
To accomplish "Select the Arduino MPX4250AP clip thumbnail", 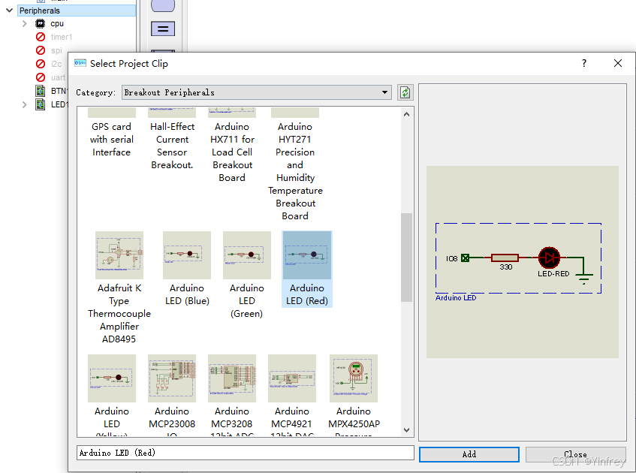I will (354, 378).
